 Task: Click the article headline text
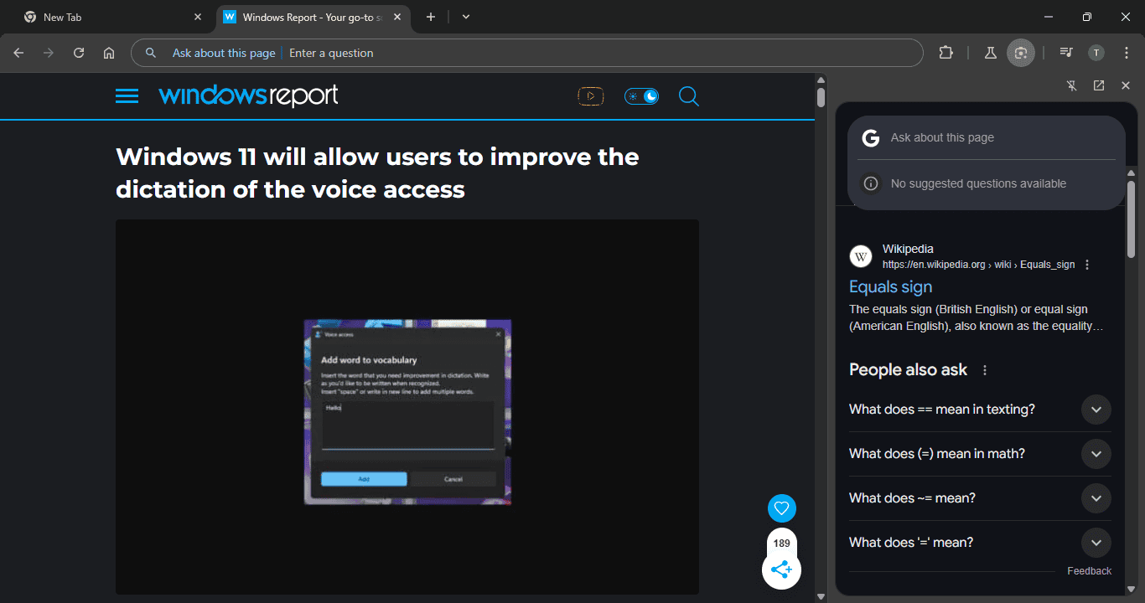pos(377,173)
